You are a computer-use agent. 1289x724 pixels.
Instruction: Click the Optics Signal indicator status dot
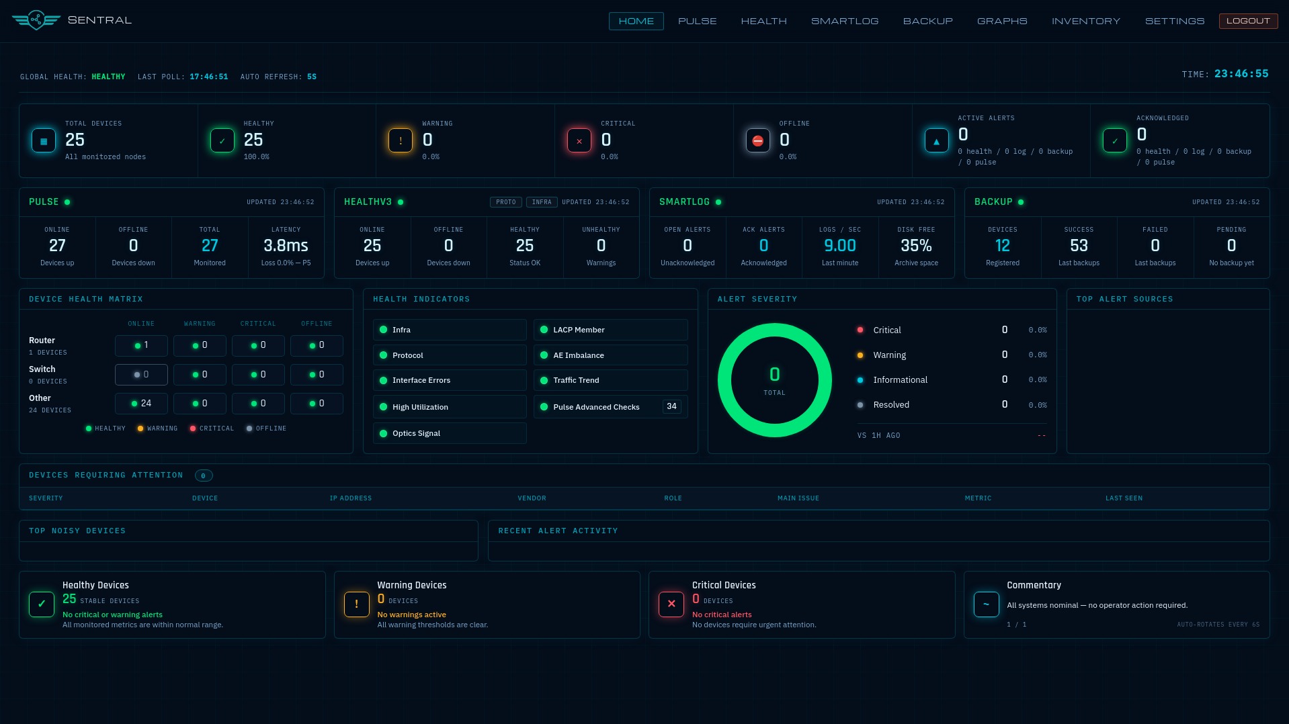(384, 433)
